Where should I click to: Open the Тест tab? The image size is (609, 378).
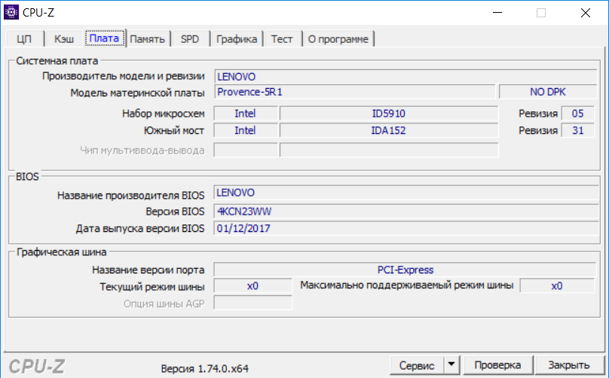[282, 39]
